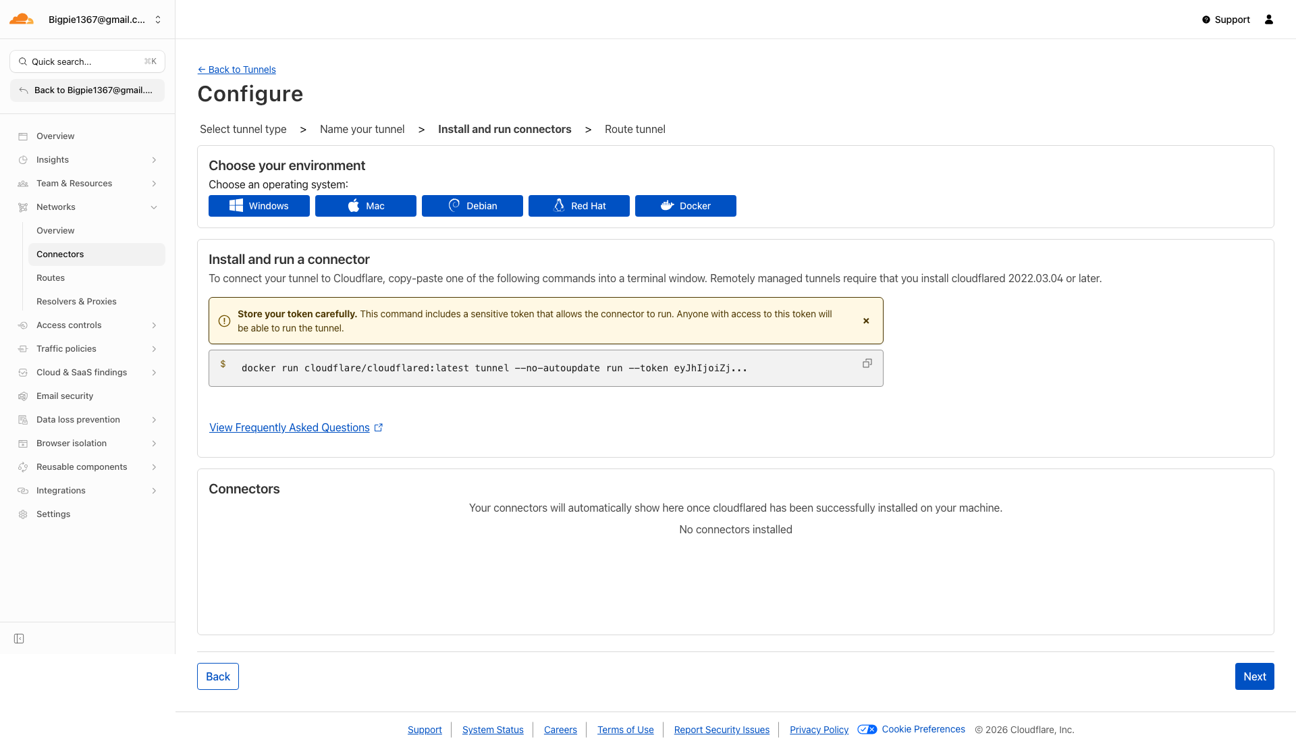
Task: Open Resolvers & Proxies page
Action: click(x=76, y=302)
